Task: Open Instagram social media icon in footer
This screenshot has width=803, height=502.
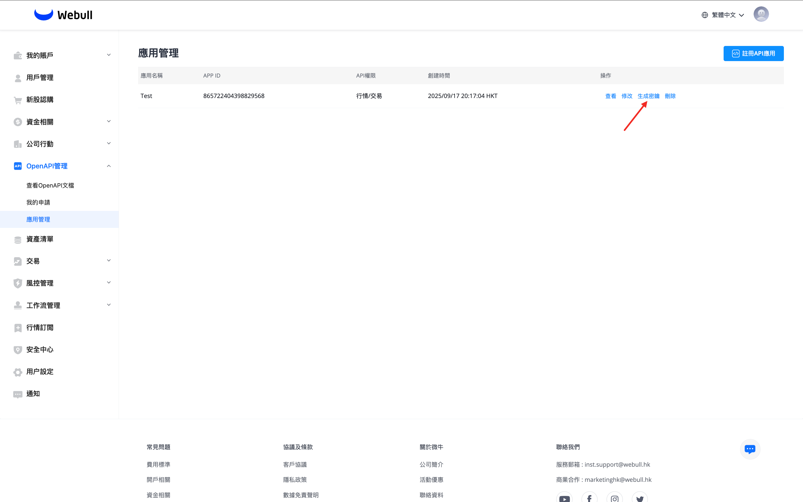Action: 614,498
